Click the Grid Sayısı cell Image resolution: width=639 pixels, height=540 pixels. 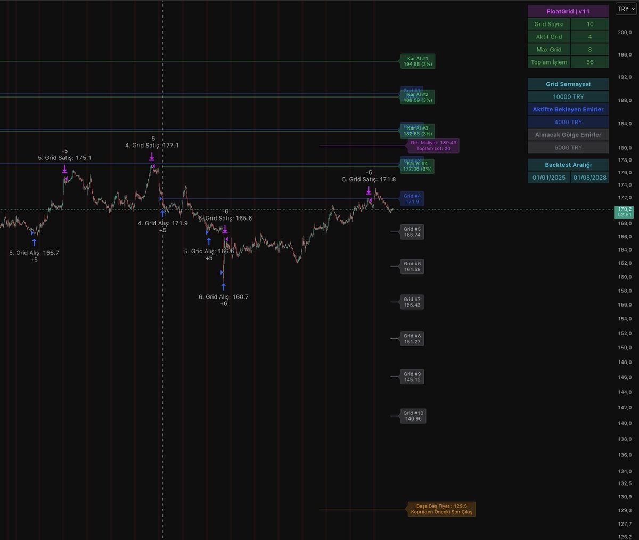point(549,24)
